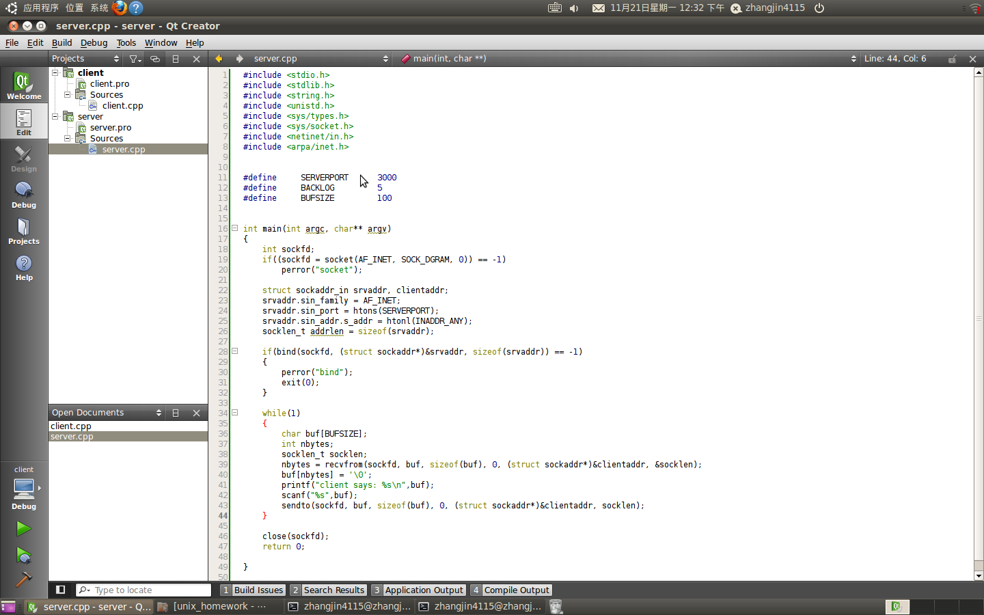
Task: Click the Line 44, Col 6 indicator
Action: [895, 59]
